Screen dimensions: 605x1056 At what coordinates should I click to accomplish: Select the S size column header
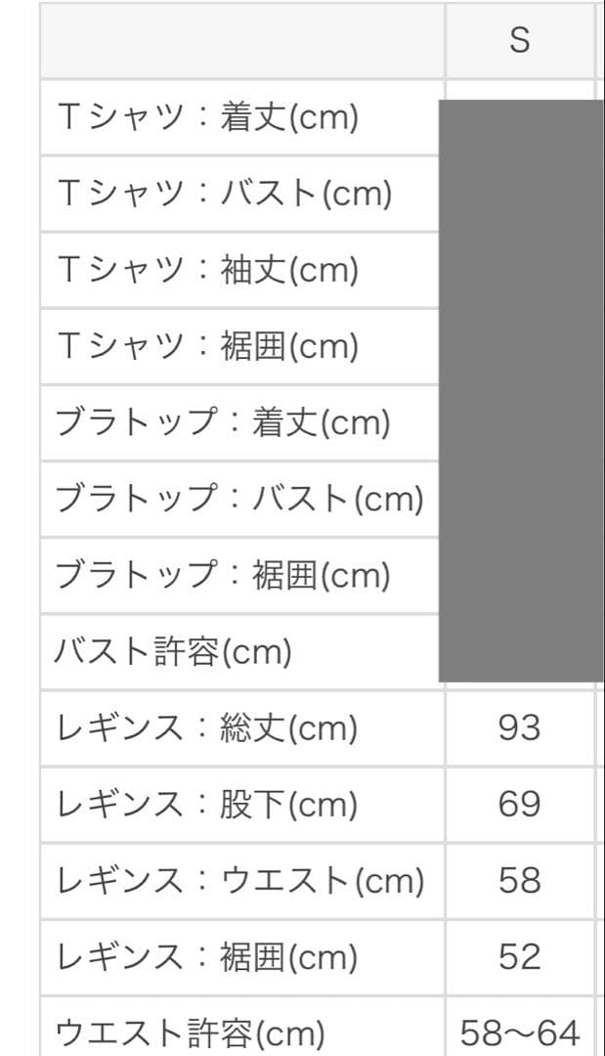[520, 40]
